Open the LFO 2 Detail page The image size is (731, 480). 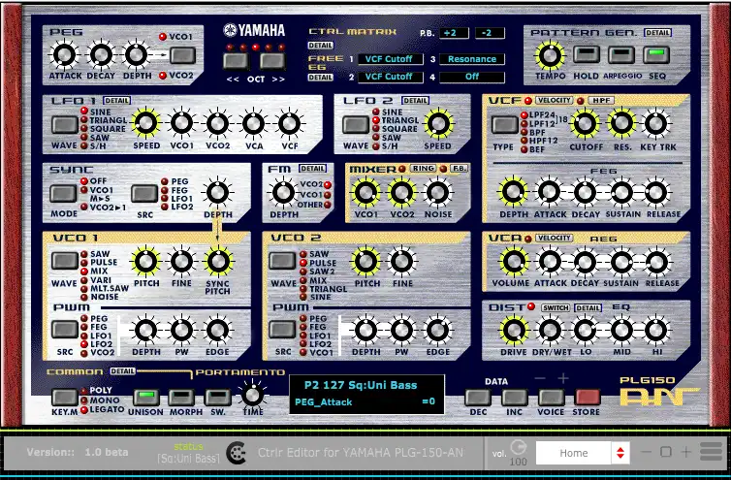[415, 100]
